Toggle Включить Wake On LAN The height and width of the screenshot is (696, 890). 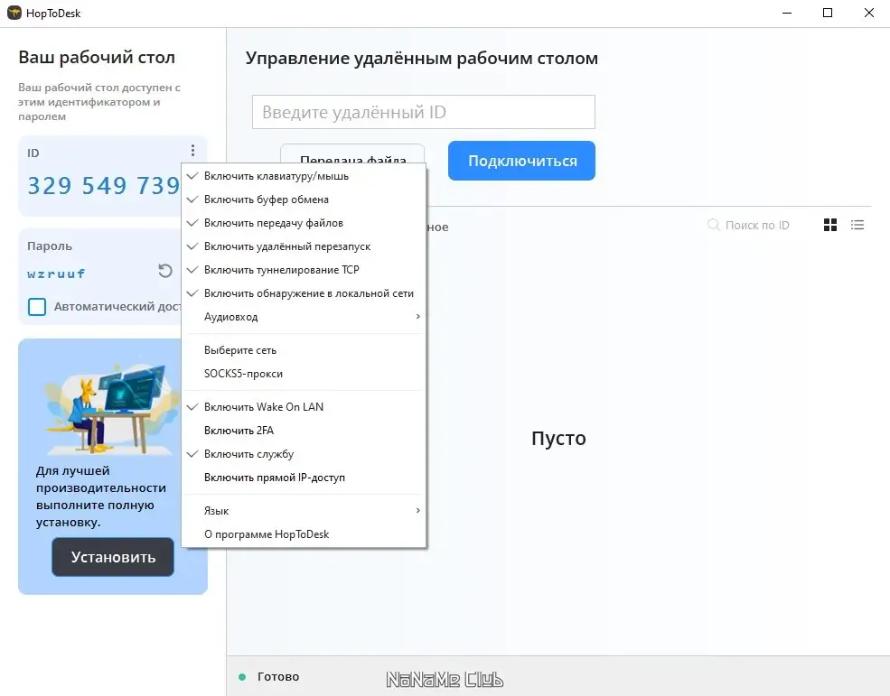tap(265, 406)
